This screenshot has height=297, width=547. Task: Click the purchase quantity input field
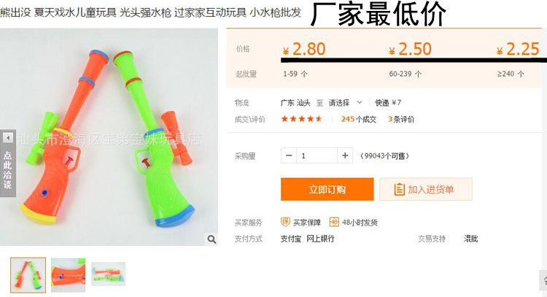coord(317,155)
